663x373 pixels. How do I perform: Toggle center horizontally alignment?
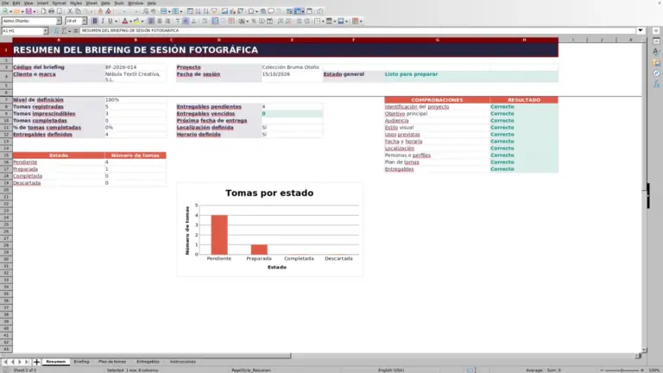coord(160,21)
